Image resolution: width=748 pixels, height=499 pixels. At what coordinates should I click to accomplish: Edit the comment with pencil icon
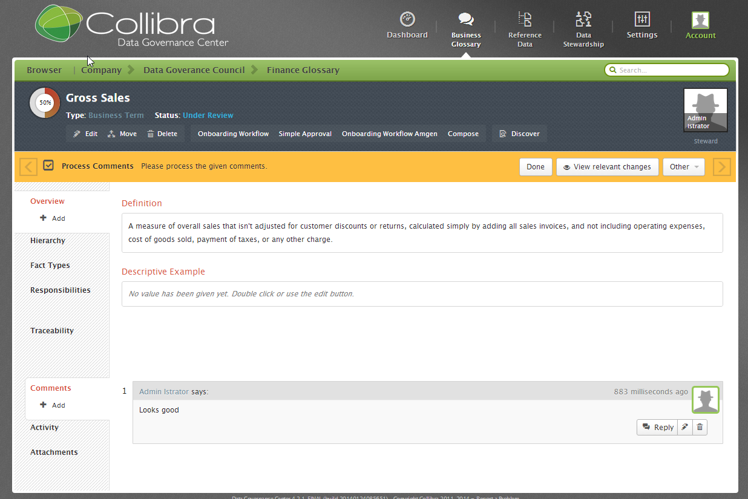click(x=685, y=427)
